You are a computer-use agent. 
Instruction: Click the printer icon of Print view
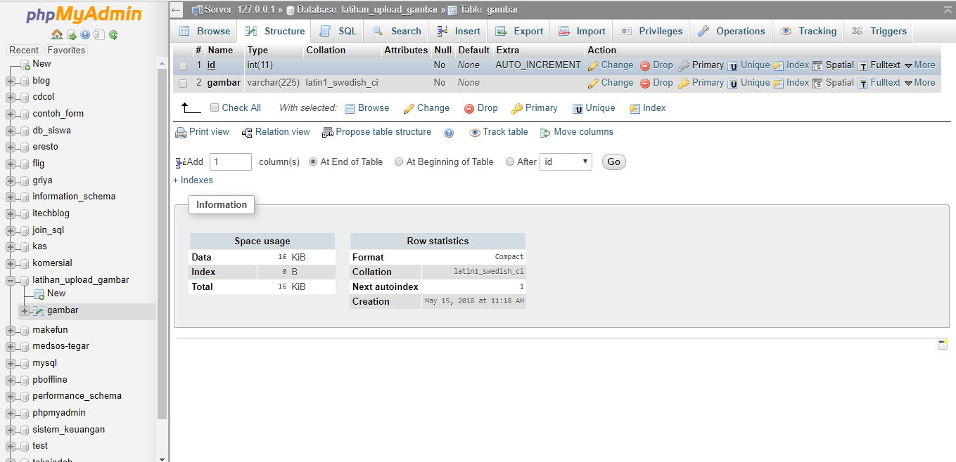click(x=181, y=132)
